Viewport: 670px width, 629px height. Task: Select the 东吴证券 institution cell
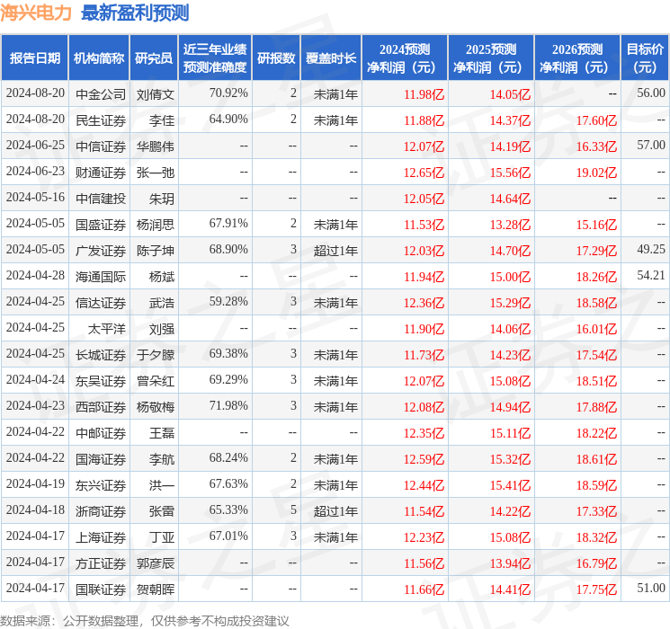(x=101, y=381)
